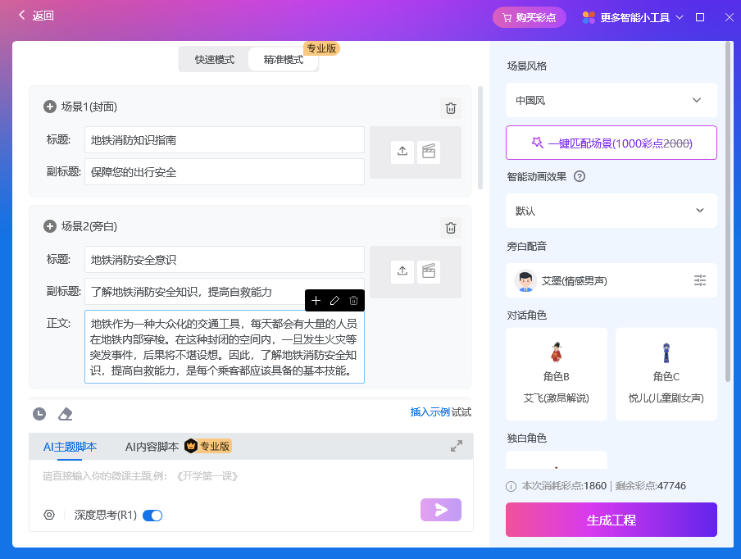
Task: Click the 生成工程 button
Action: tap(611, 520)
